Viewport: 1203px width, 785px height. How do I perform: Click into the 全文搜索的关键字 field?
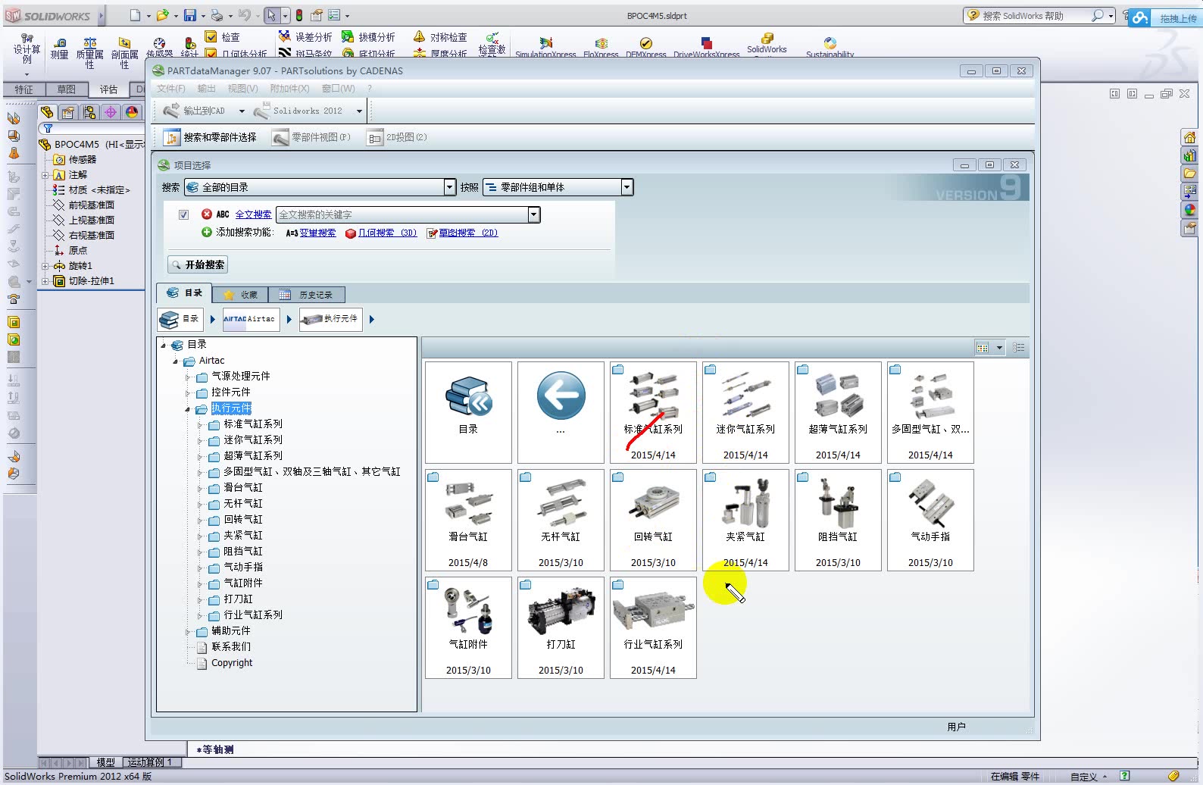pos(402,214)
